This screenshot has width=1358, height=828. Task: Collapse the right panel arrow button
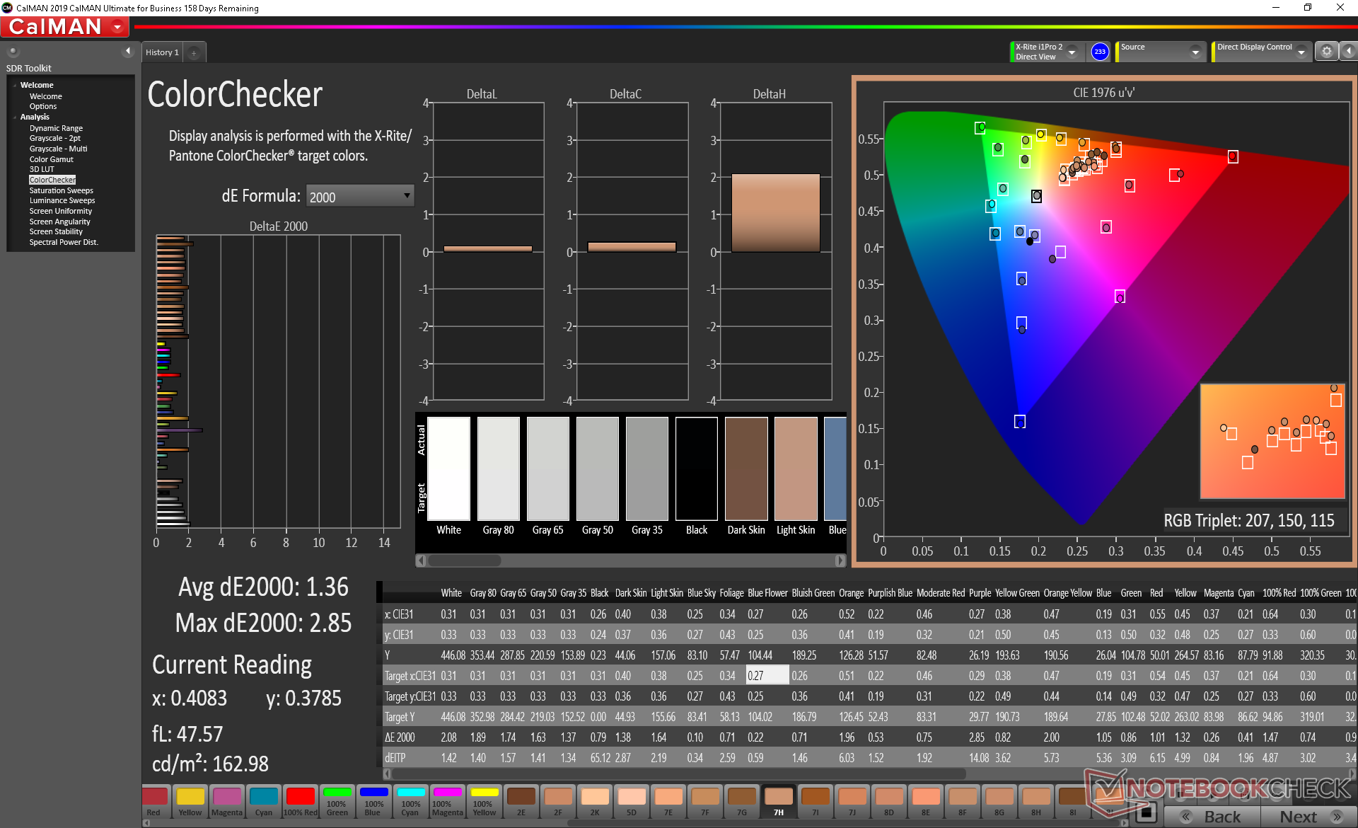1349,52
